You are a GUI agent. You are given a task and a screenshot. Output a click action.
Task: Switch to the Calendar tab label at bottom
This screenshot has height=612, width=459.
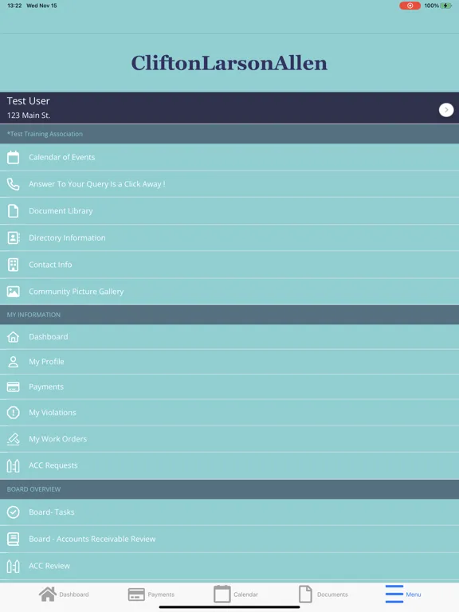[x=245, y=594]
